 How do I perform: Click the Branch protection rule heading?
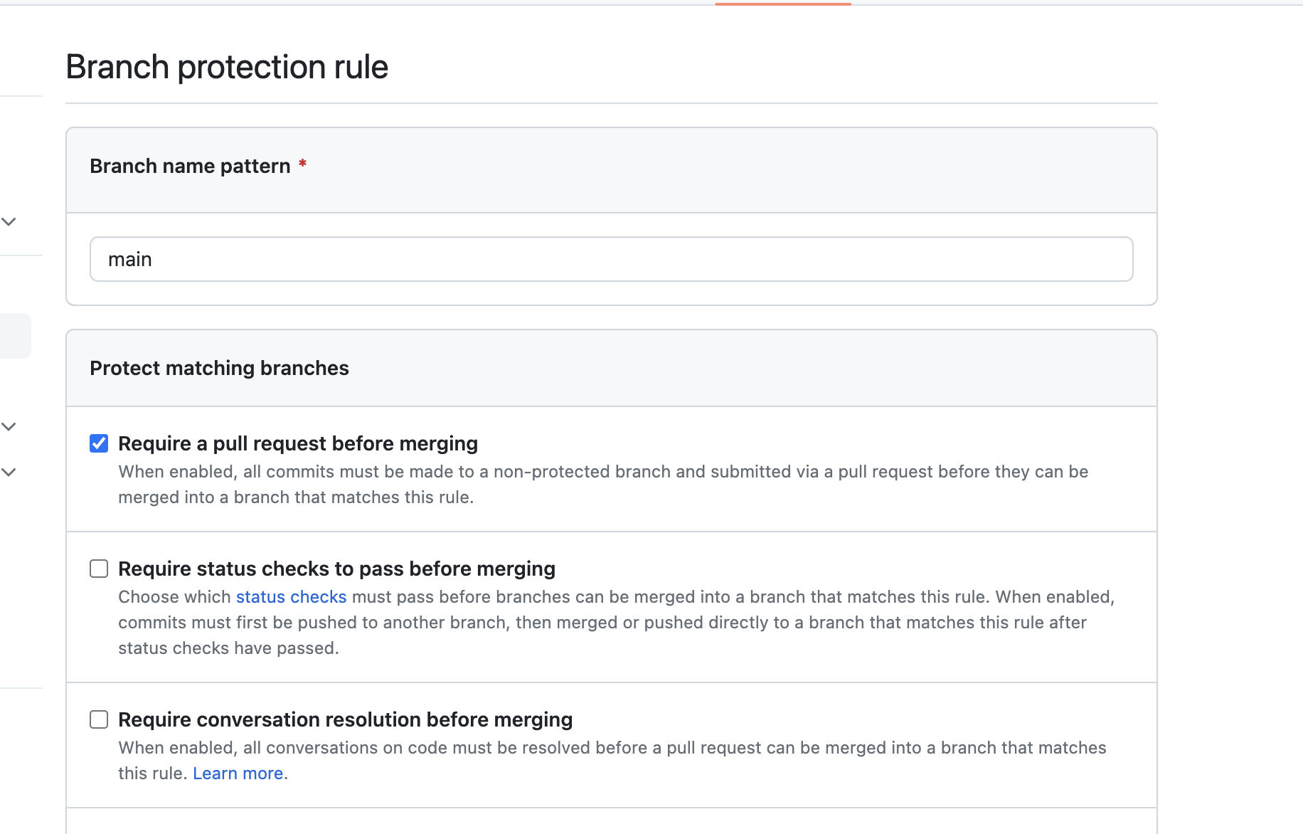227,67
